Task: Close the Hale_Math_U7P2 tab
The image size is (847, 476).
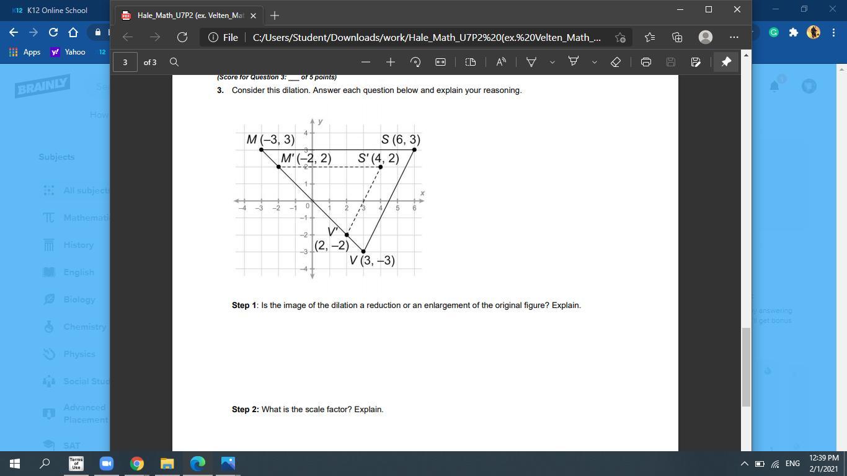Action: (253, 15)
